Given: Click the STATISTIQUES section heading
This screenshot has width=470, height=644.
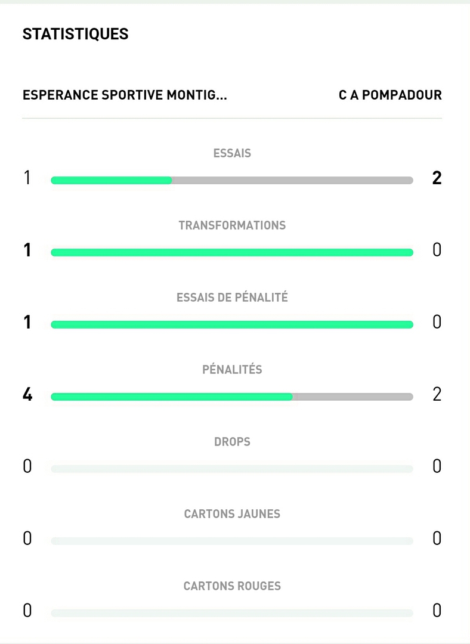Looking at the screenshot, I should [x=75, y=35].
